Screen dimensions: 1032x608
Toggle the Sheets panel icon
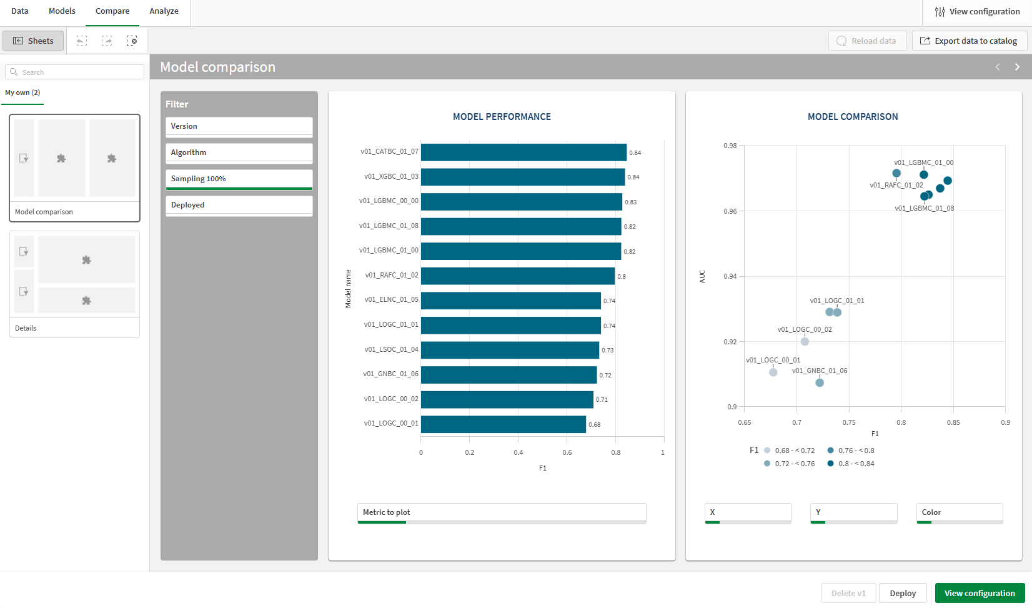coord(32,41)
